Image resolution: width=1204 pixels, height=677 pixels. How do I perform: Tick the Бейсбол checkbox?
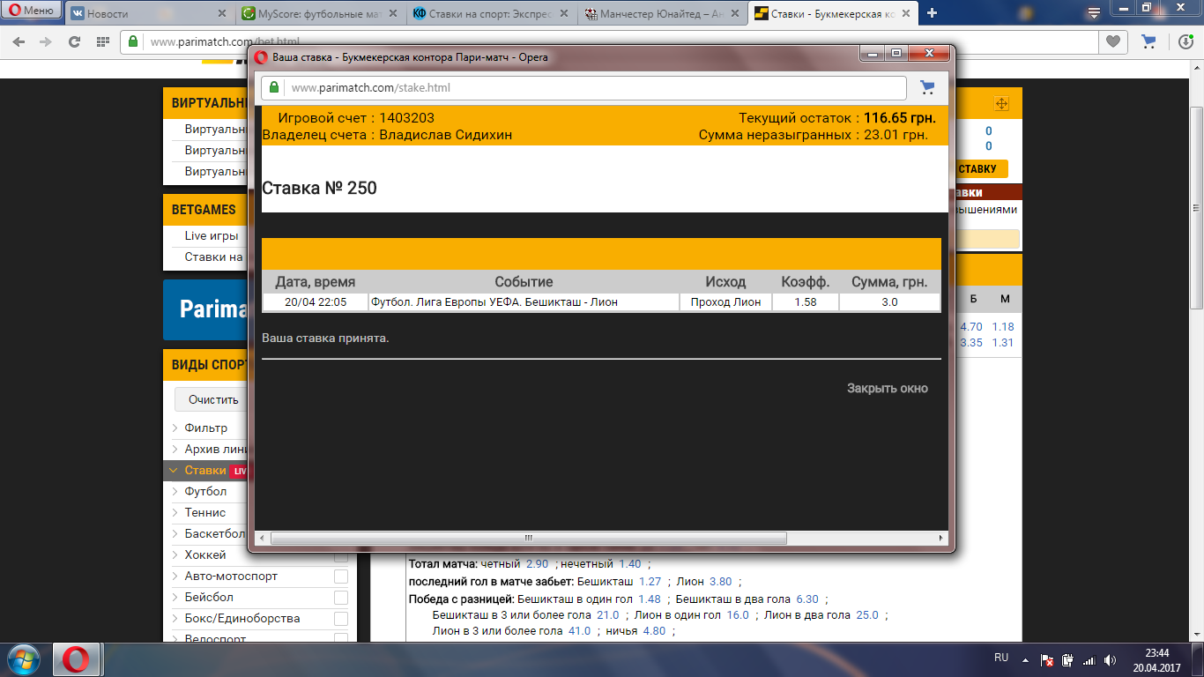coord(340,598)
